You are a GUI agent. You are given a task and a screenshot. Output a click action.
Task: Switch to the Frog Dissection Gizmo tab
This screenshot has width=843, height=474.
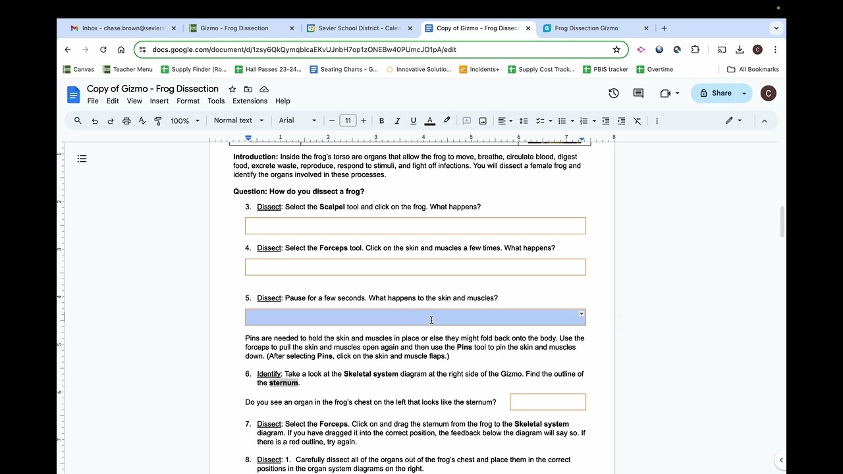pos(595,28)
